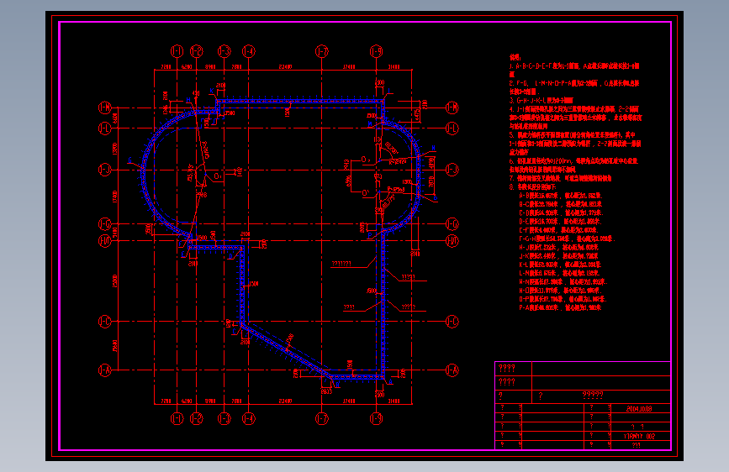Viewport: 729px width, 472px height.
Task: Select the right-side 1-L axis bubble
Action: 452,128
